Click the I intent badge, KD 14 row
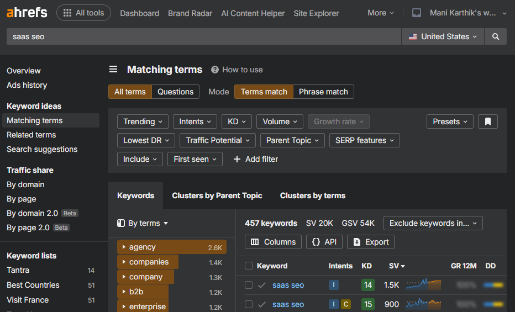The image size is (515, 312). [333, 285]
